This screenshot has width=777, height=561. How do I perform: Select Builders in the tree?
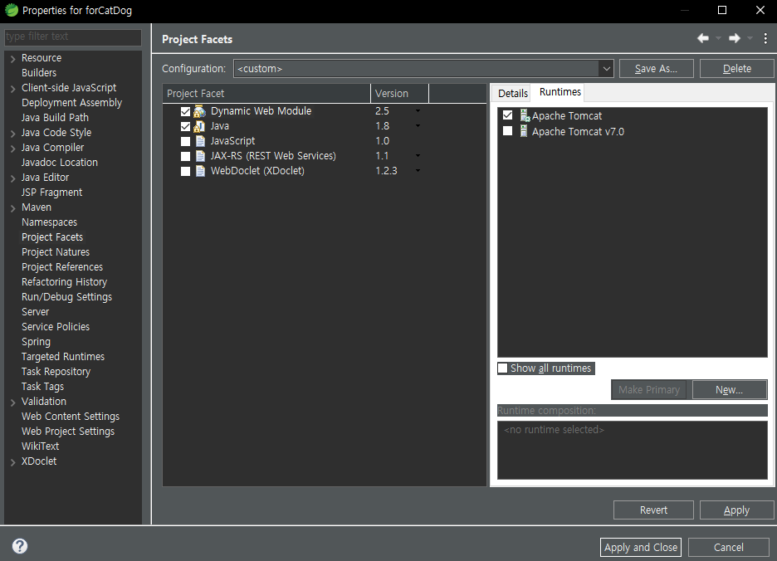[39, 73]
